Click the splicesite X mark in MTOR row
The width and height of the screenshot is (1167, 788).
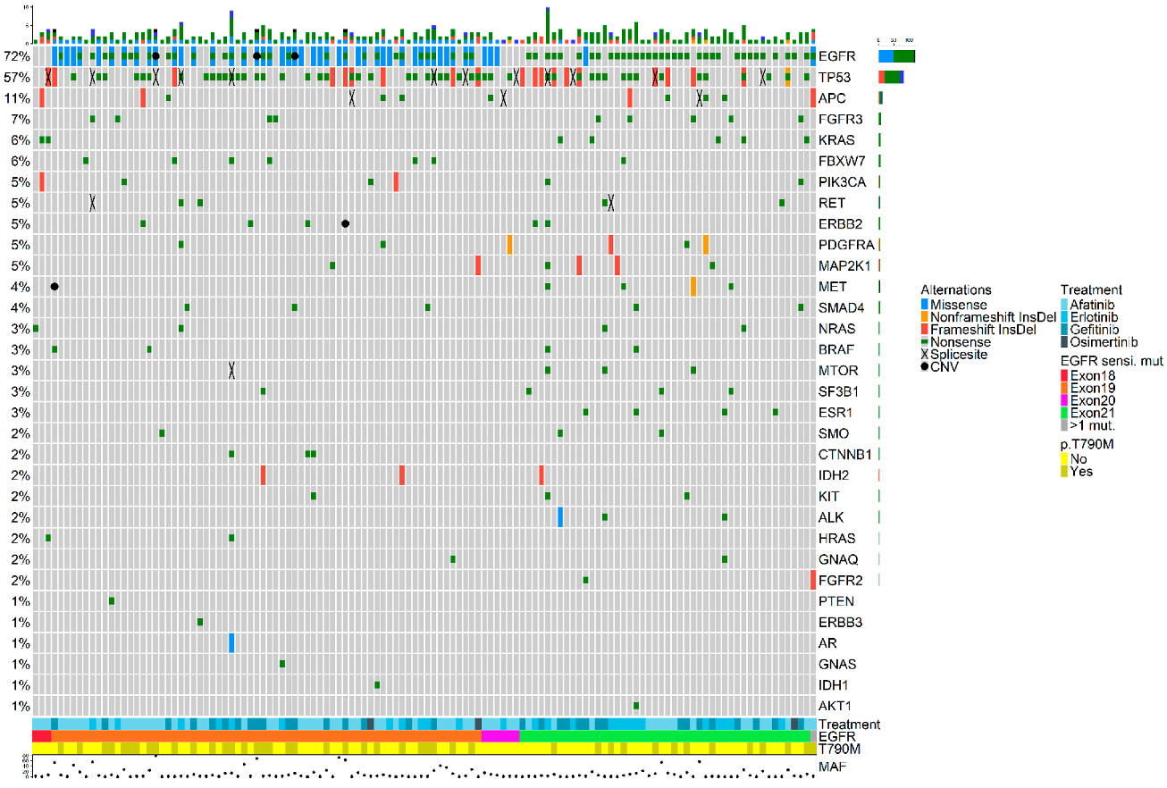pyautogui.click(x=231, y=370)
